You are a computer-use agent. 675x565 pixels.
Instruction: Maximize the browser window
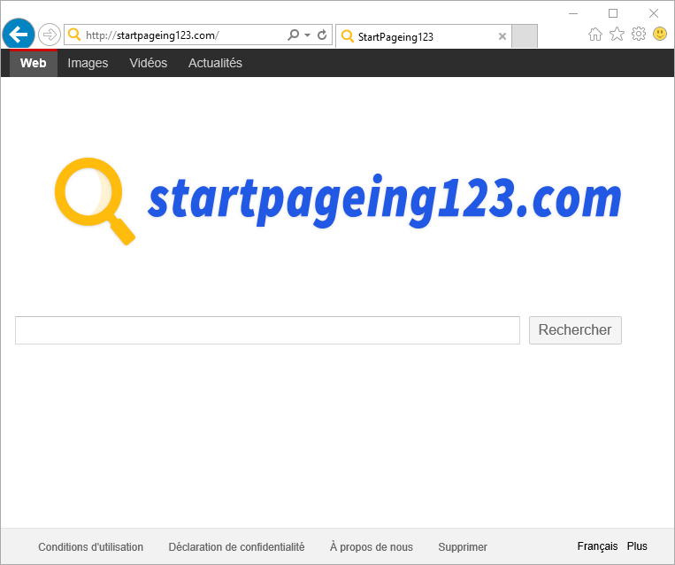(x=613, y=13)
